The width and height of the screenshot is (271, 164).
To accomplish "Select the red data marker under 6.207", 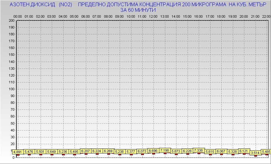I will coord(86,154).
